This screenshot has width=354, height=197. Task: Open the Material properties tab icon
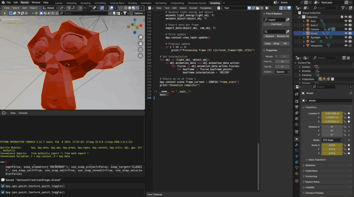(x=297, y=174)
